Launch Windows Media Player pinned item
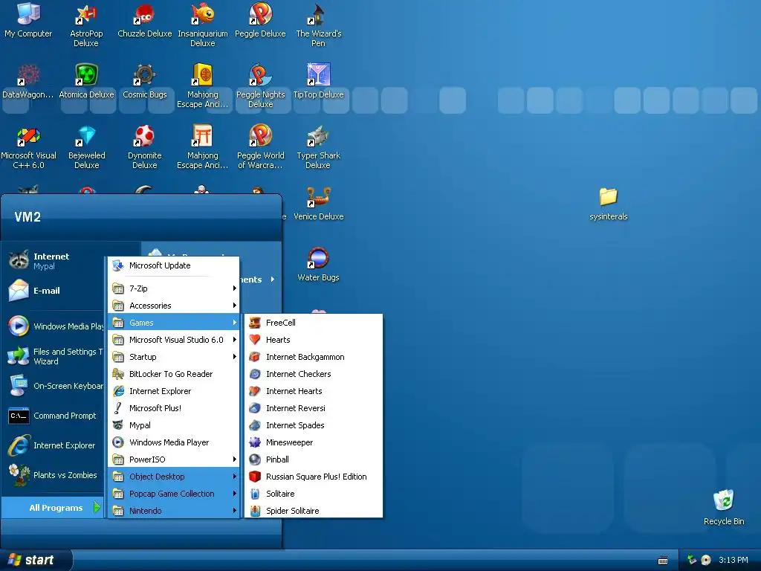 click(55, 326)
